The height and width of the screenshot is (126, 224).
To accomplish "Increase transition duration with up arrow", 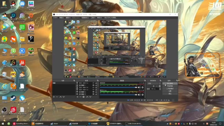I will click(x=160, y=88).
